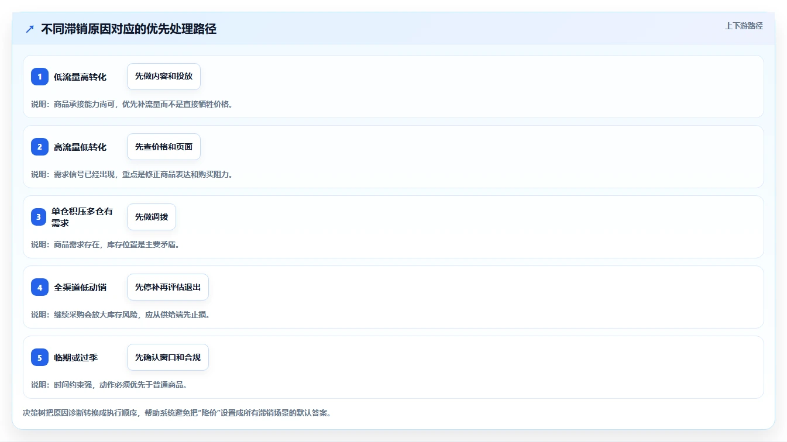Click the footer sentence starting 决策树把原因诊断
787x442 pixels.
tap(177, 413)
